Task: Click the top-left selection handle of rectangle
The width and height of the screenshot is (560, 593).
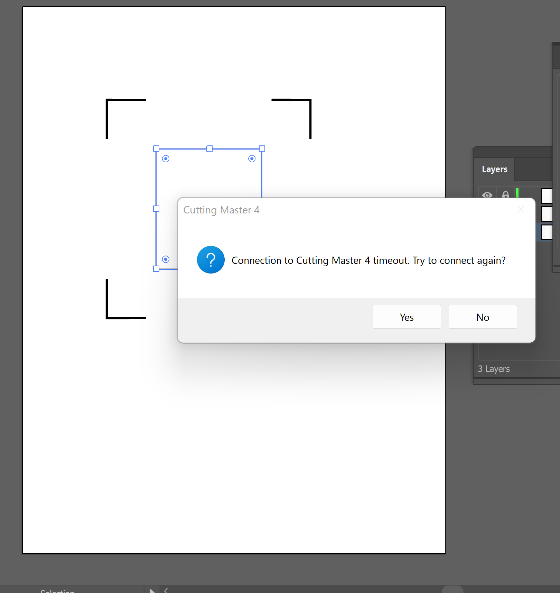Action: (x=156, y=149)
